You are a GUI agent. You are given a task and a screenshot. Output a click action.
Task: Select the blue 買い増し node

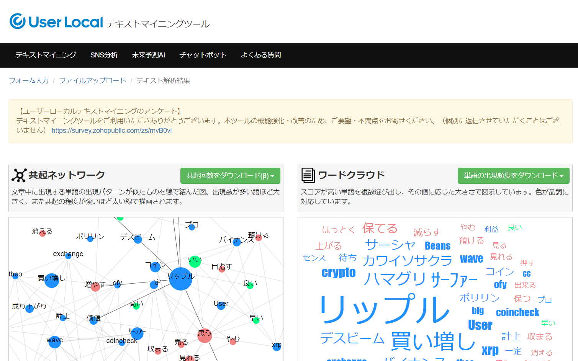52,280
